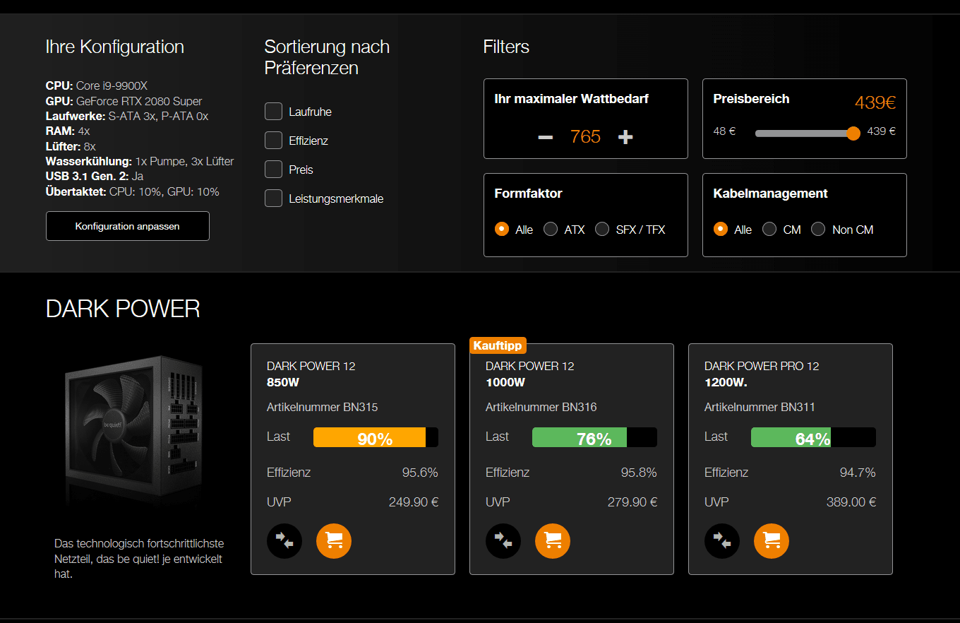
Task: Choose Non CM cable management option
Action: click(818, 229)
